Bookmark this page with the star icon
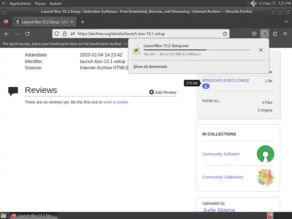The height and width of the screenshot is (219, 292). [225, 34]
